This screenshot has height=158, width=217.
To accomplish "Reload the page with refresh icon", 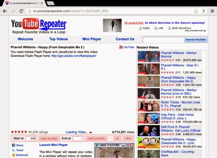I will [21, 11].
